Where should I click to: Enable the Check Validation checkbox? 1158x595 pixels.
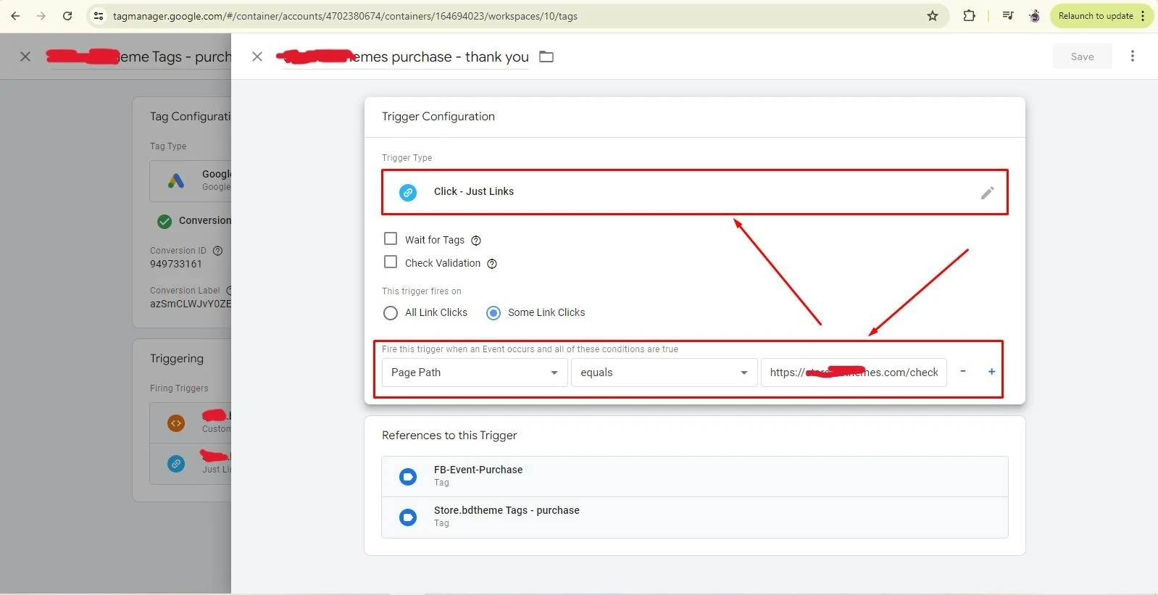point(391,262)
